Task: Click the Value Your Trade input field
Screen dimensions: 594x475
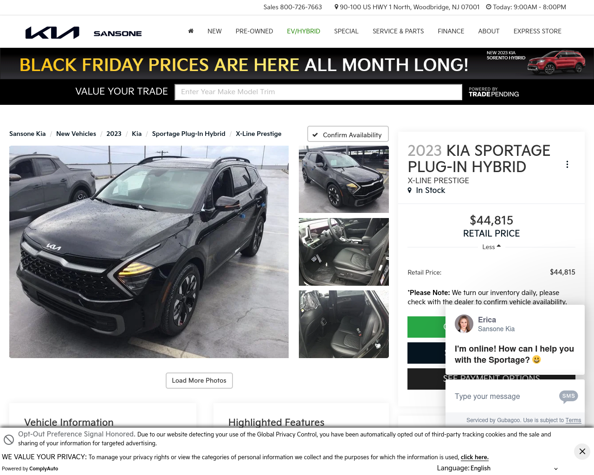Action: point(318,92)
